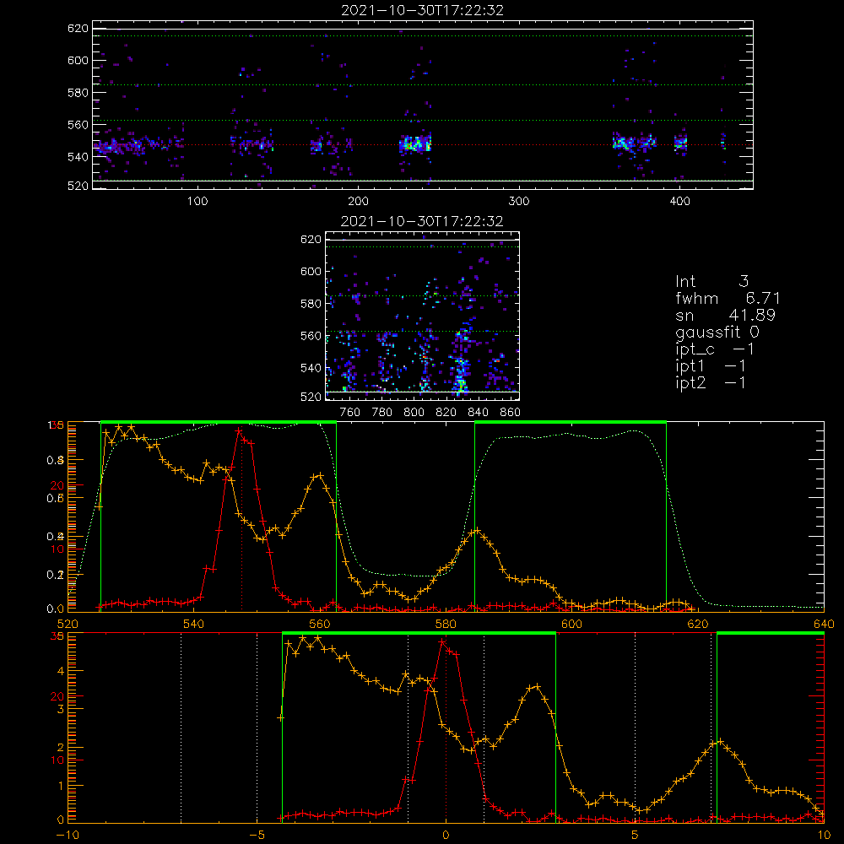Click the middle plot title 2021-10-30T17:22:32

421,221
